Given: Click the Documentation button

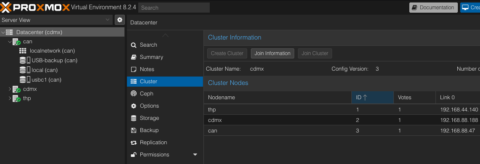Looking at the screenshot, I should (433, 8).
